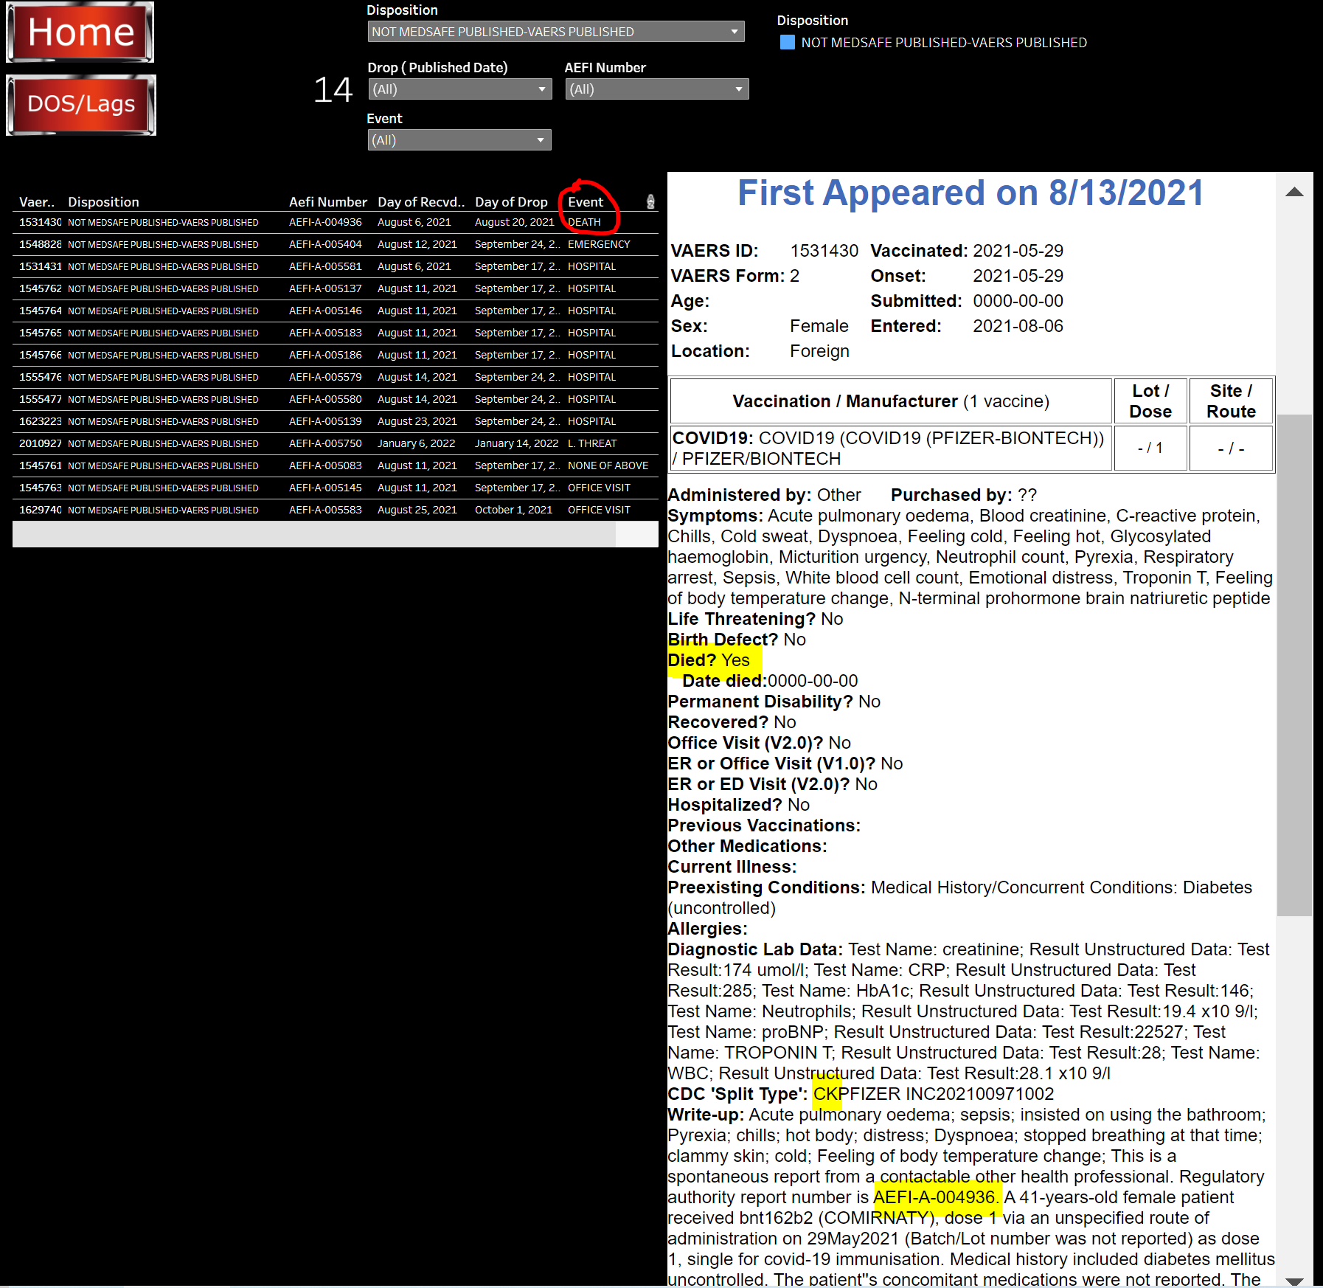Screen dimensions: 1323x1288
Task: Expand the Drop (Published Date) dropdown
Action: point(459,89)
